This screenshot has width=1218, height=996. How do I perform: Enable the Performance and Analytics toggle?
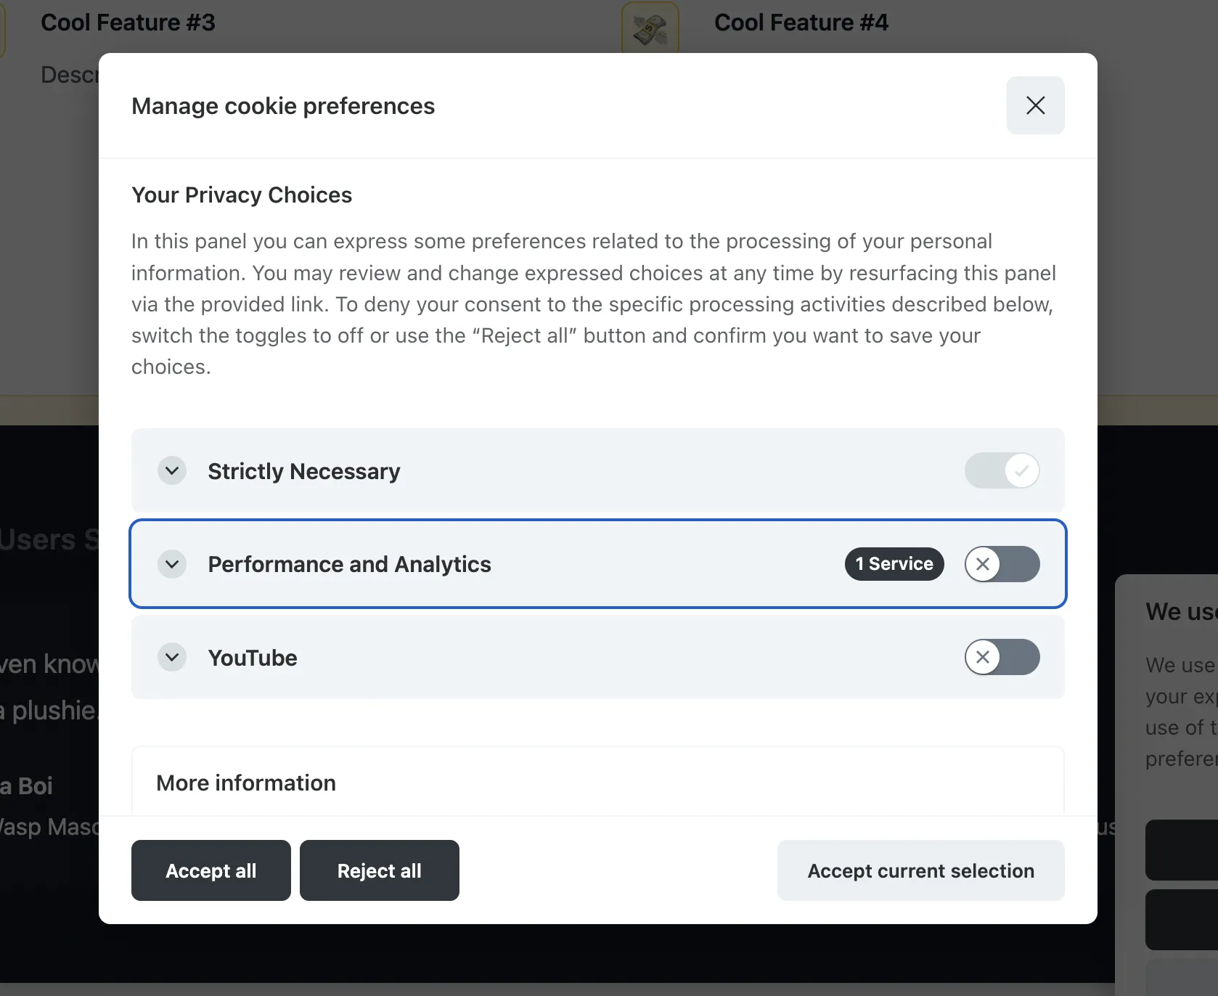[1002, 564]
